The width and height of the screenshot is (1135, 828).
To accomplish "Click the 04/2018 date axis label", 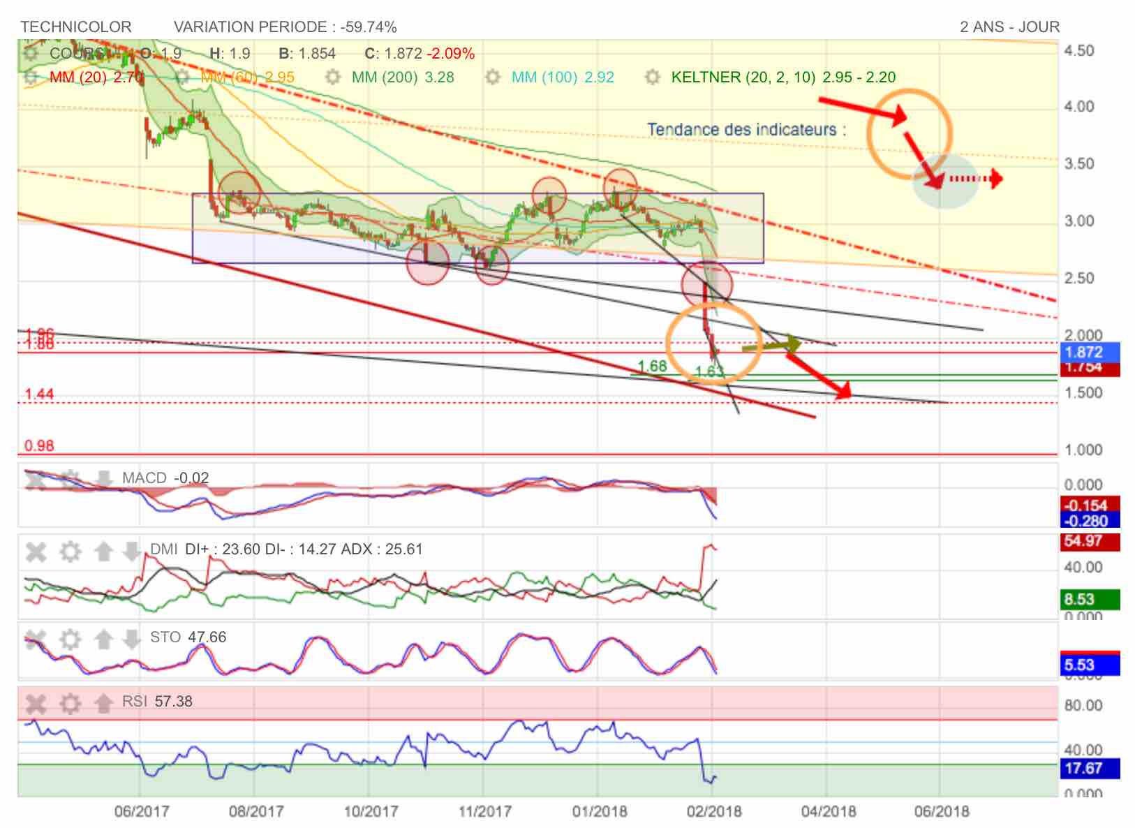I will pos(829,811).
